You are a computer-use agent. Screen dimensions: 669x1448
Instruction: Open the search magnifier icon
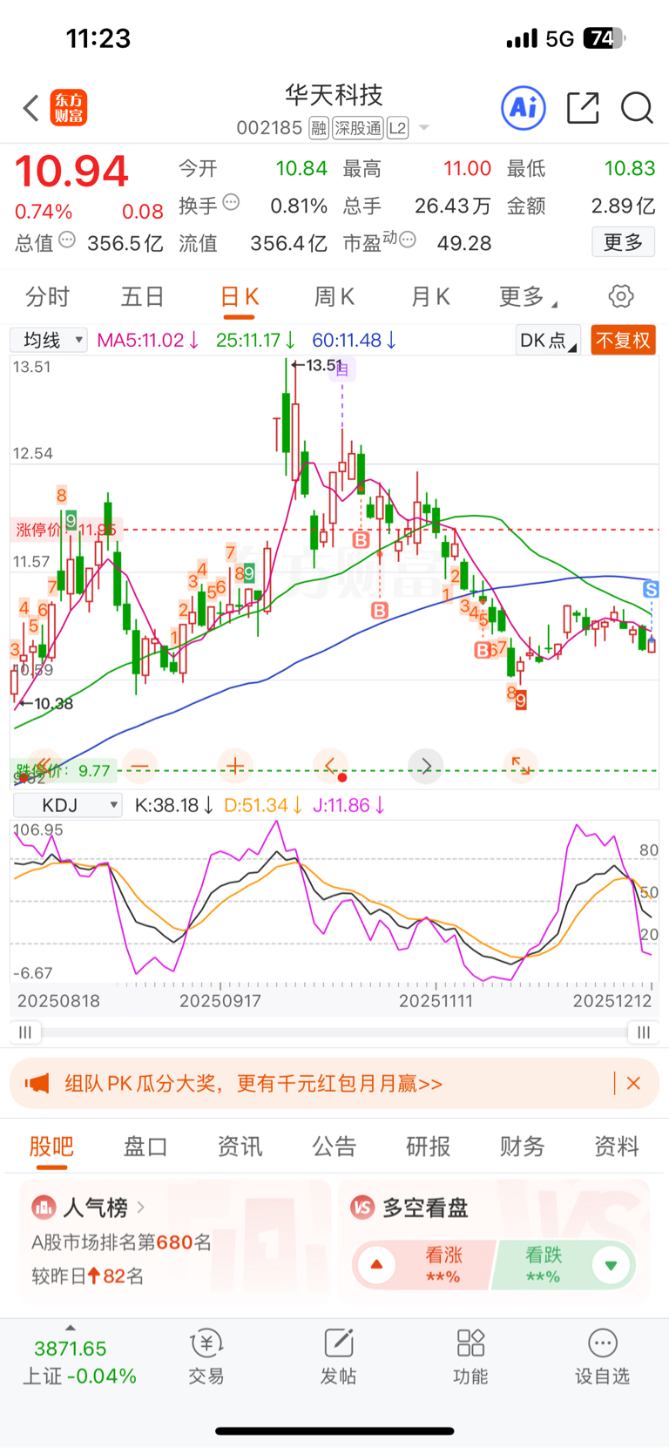637,108
